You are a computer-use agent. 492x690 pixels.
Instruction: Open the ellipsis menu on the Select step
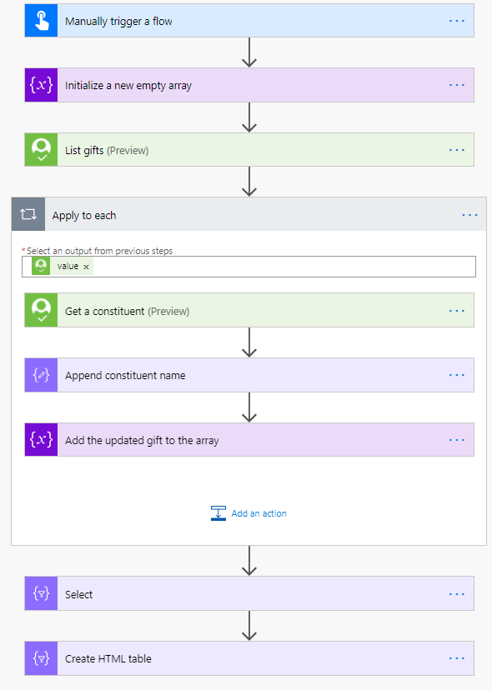click(x=457, y=593)
